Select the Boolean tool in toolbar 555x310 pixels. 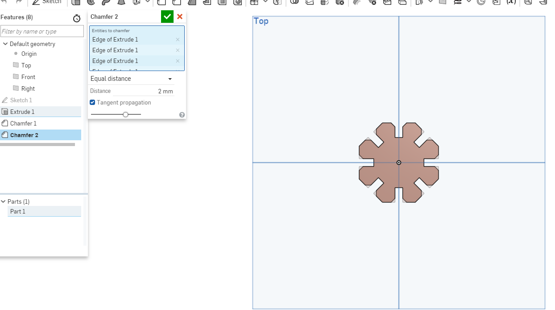click(294, 2)
